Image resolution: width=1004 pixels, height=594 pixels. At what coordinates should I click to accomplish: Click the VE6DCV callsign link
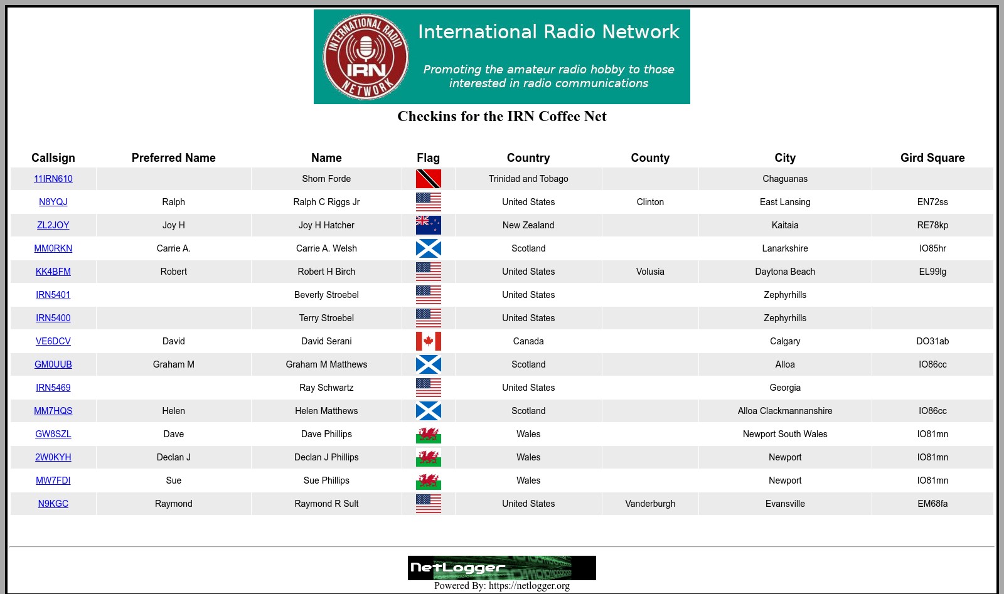[x=53, y=341]
